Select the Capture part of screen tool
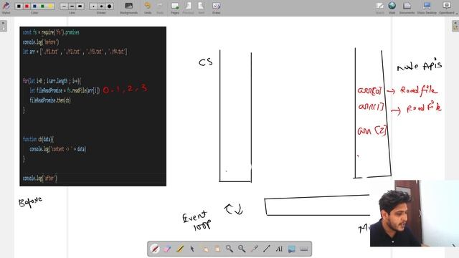The height and width of the screenshot is (258, 459). point(292,249)
